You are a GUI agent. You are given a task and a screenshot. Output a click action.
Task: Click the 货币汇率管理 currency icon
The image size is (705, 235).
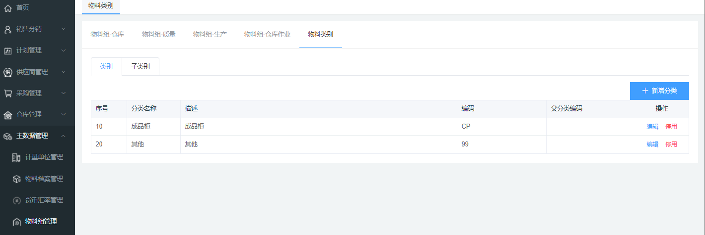point(16,200)
